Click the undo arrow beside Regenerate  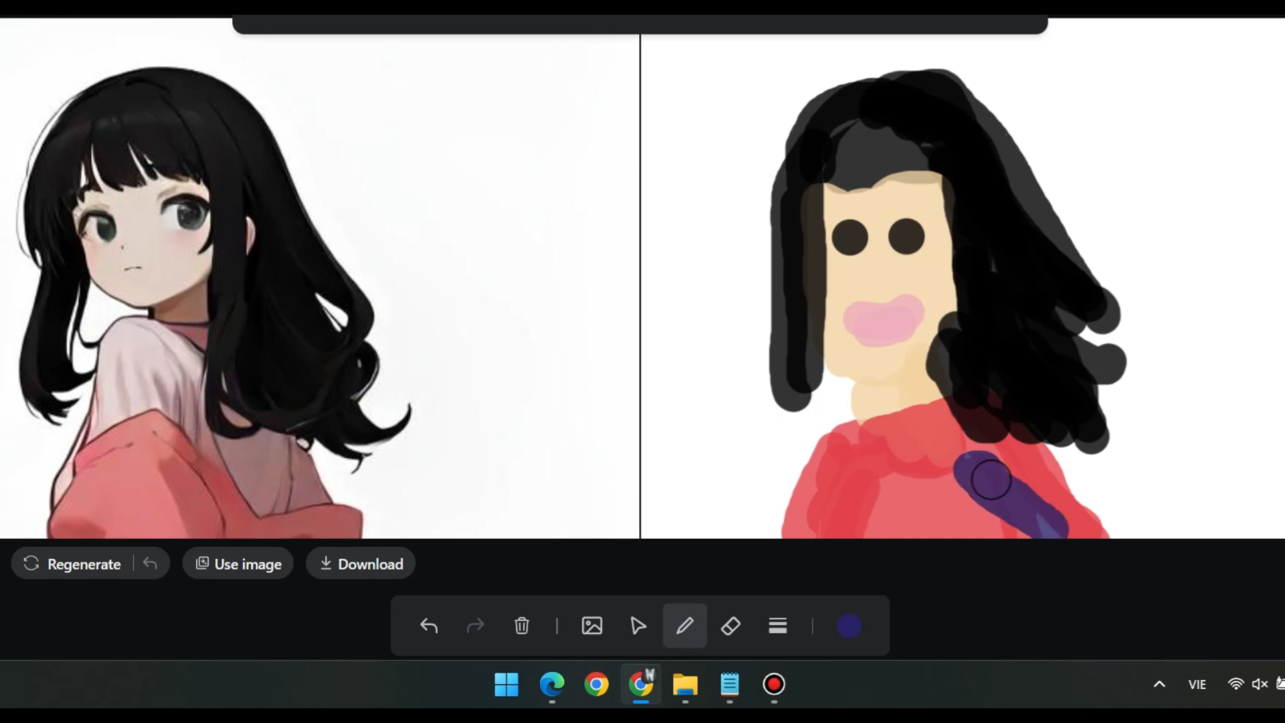[x=151, y=564]
